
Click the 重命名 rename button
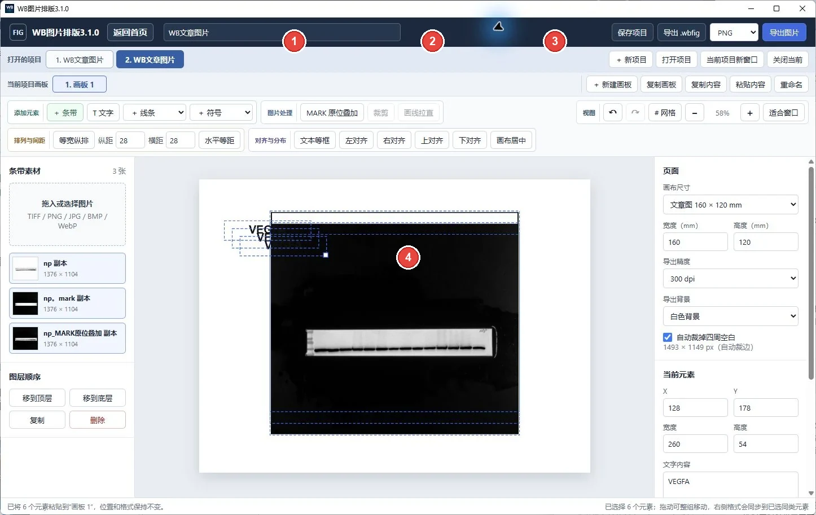[x=791, y=85]
